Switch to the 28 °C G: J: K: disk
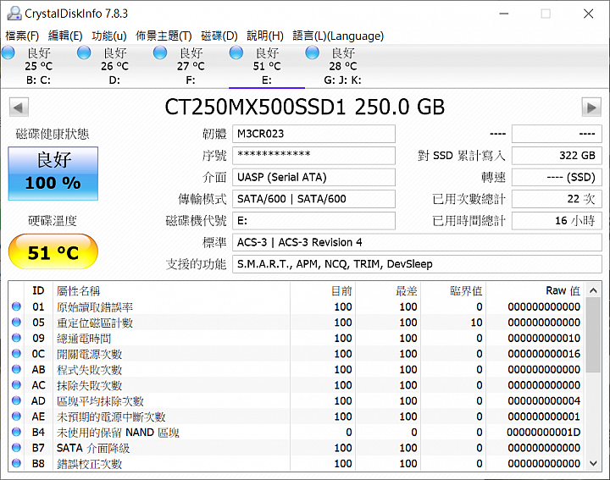 pos(342,66)
